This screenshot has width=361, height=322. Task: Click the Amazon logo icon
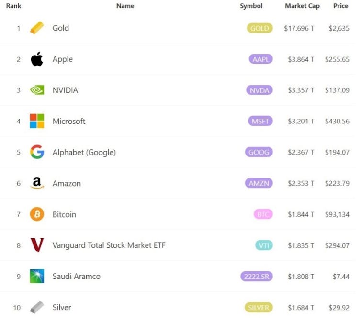point(37,183)
